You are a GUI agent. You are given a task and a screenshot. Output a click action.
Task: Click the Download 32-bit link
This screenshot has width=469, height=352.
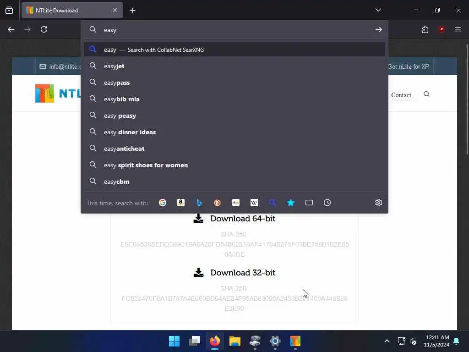coord(243,272)
